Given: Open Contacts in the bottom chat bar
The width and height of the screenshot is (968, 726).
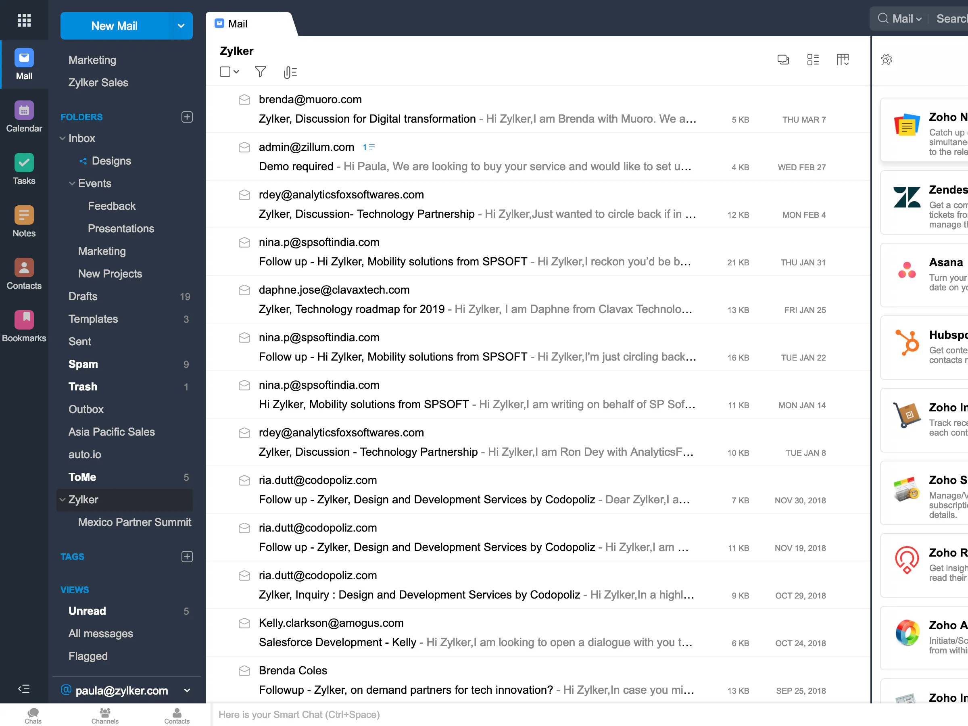Looking at the screenshot, I should (177, 716).
